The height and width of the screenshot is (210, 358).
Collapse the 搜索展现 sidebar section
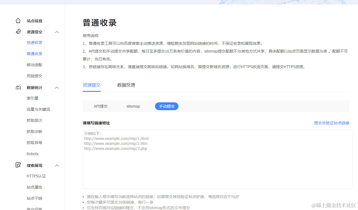coord(57,165)
